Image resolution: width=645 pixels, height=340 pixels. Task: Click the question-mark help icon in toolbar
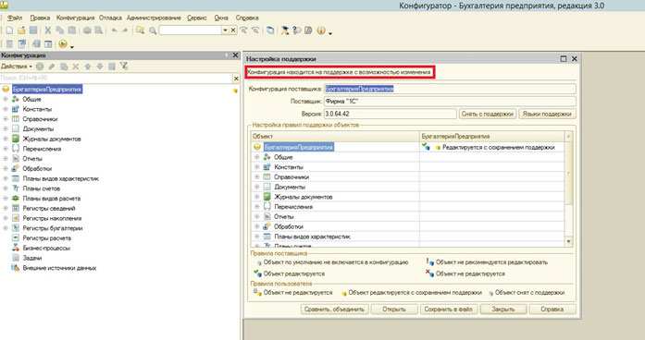click(296, 30)
